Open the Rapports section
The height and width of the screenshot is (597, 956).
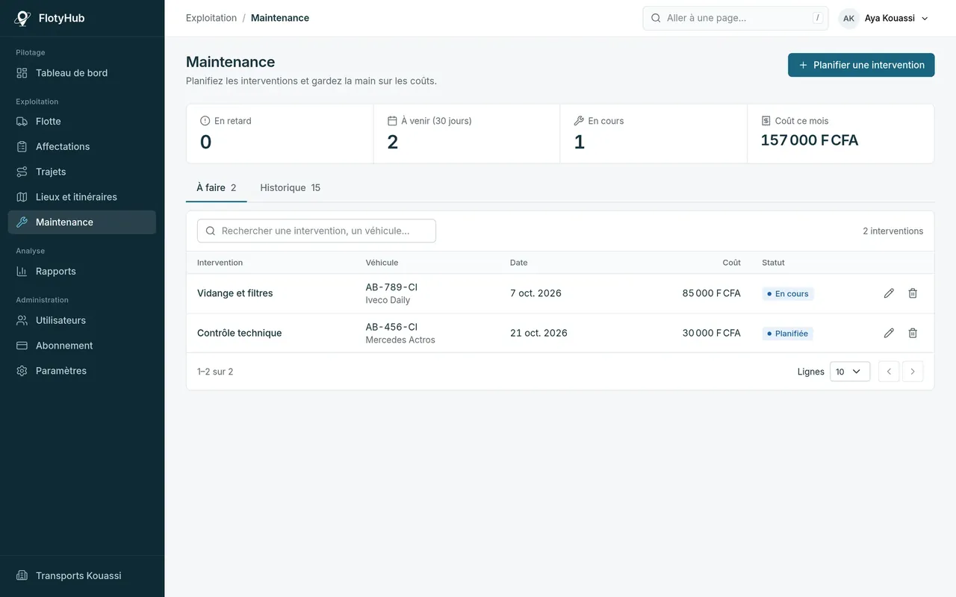(x=82, y=272)
